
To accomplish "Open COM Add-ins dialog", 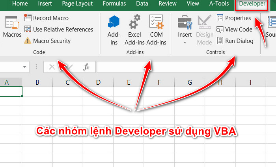I will (x=156, y=30).
